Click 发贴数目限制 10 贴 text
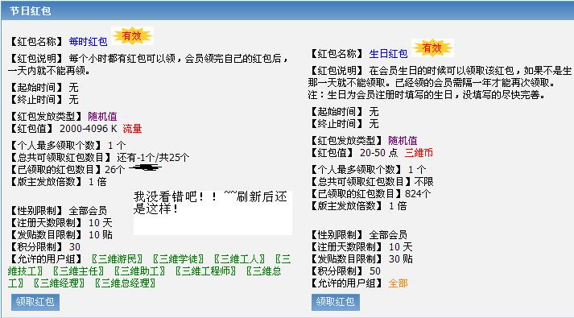This screenshot has height=318, width=574. 60,235
